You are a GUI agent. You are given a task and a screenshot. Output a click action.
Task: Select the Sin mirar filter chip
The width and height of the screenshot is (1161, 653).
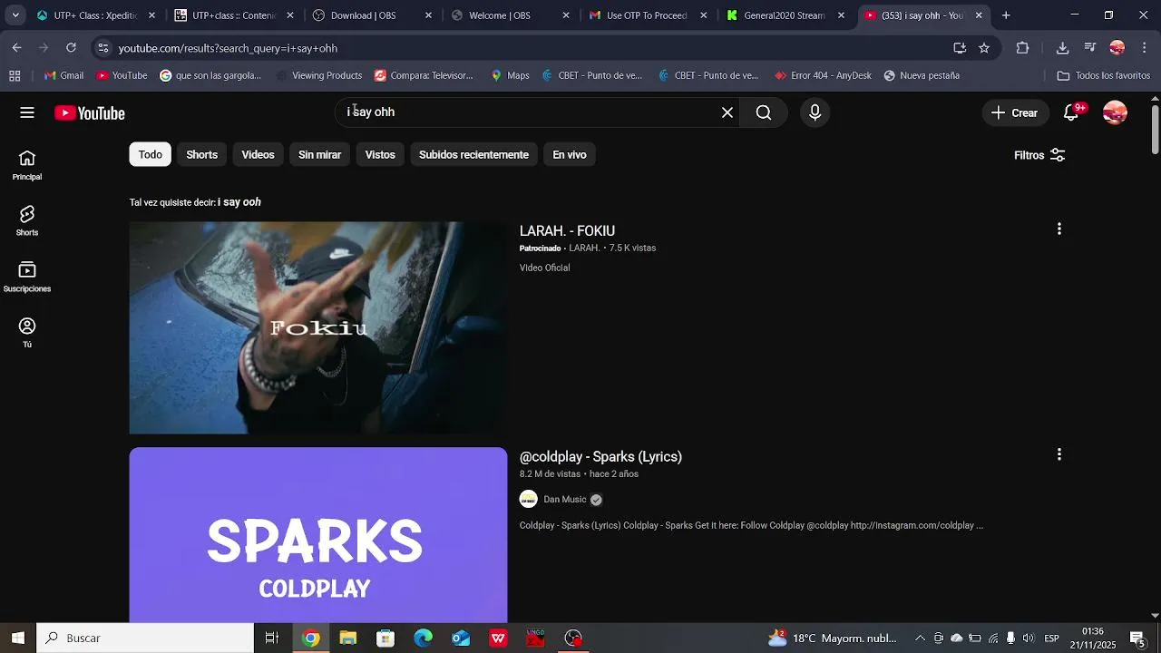pyautogui.click(x=319, y=155)
